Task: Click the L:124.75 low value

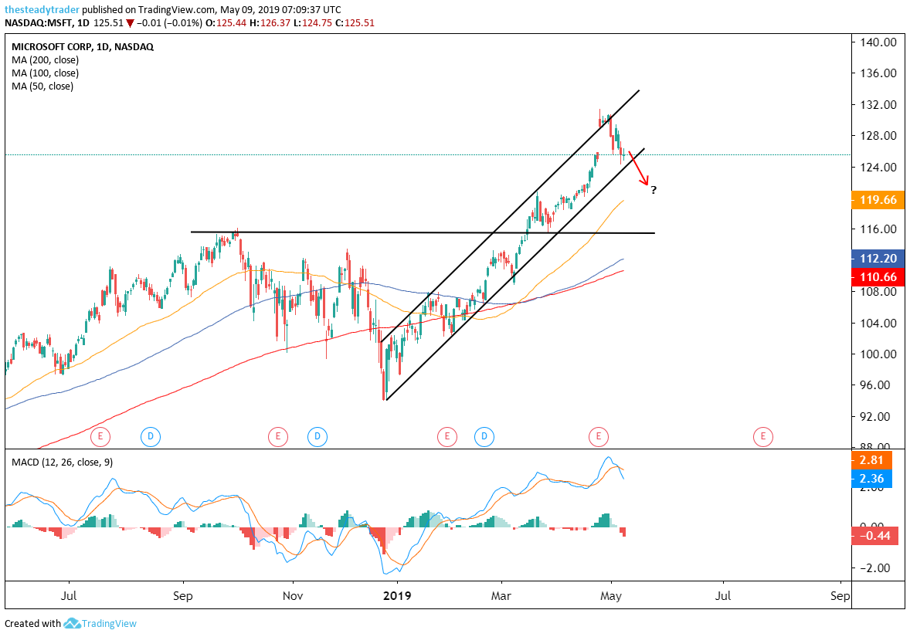Action: [312, 23]
